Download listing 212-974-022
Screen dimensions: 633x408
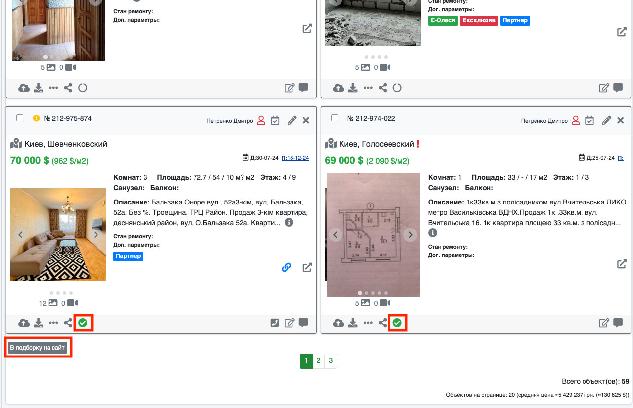(353, 323)
